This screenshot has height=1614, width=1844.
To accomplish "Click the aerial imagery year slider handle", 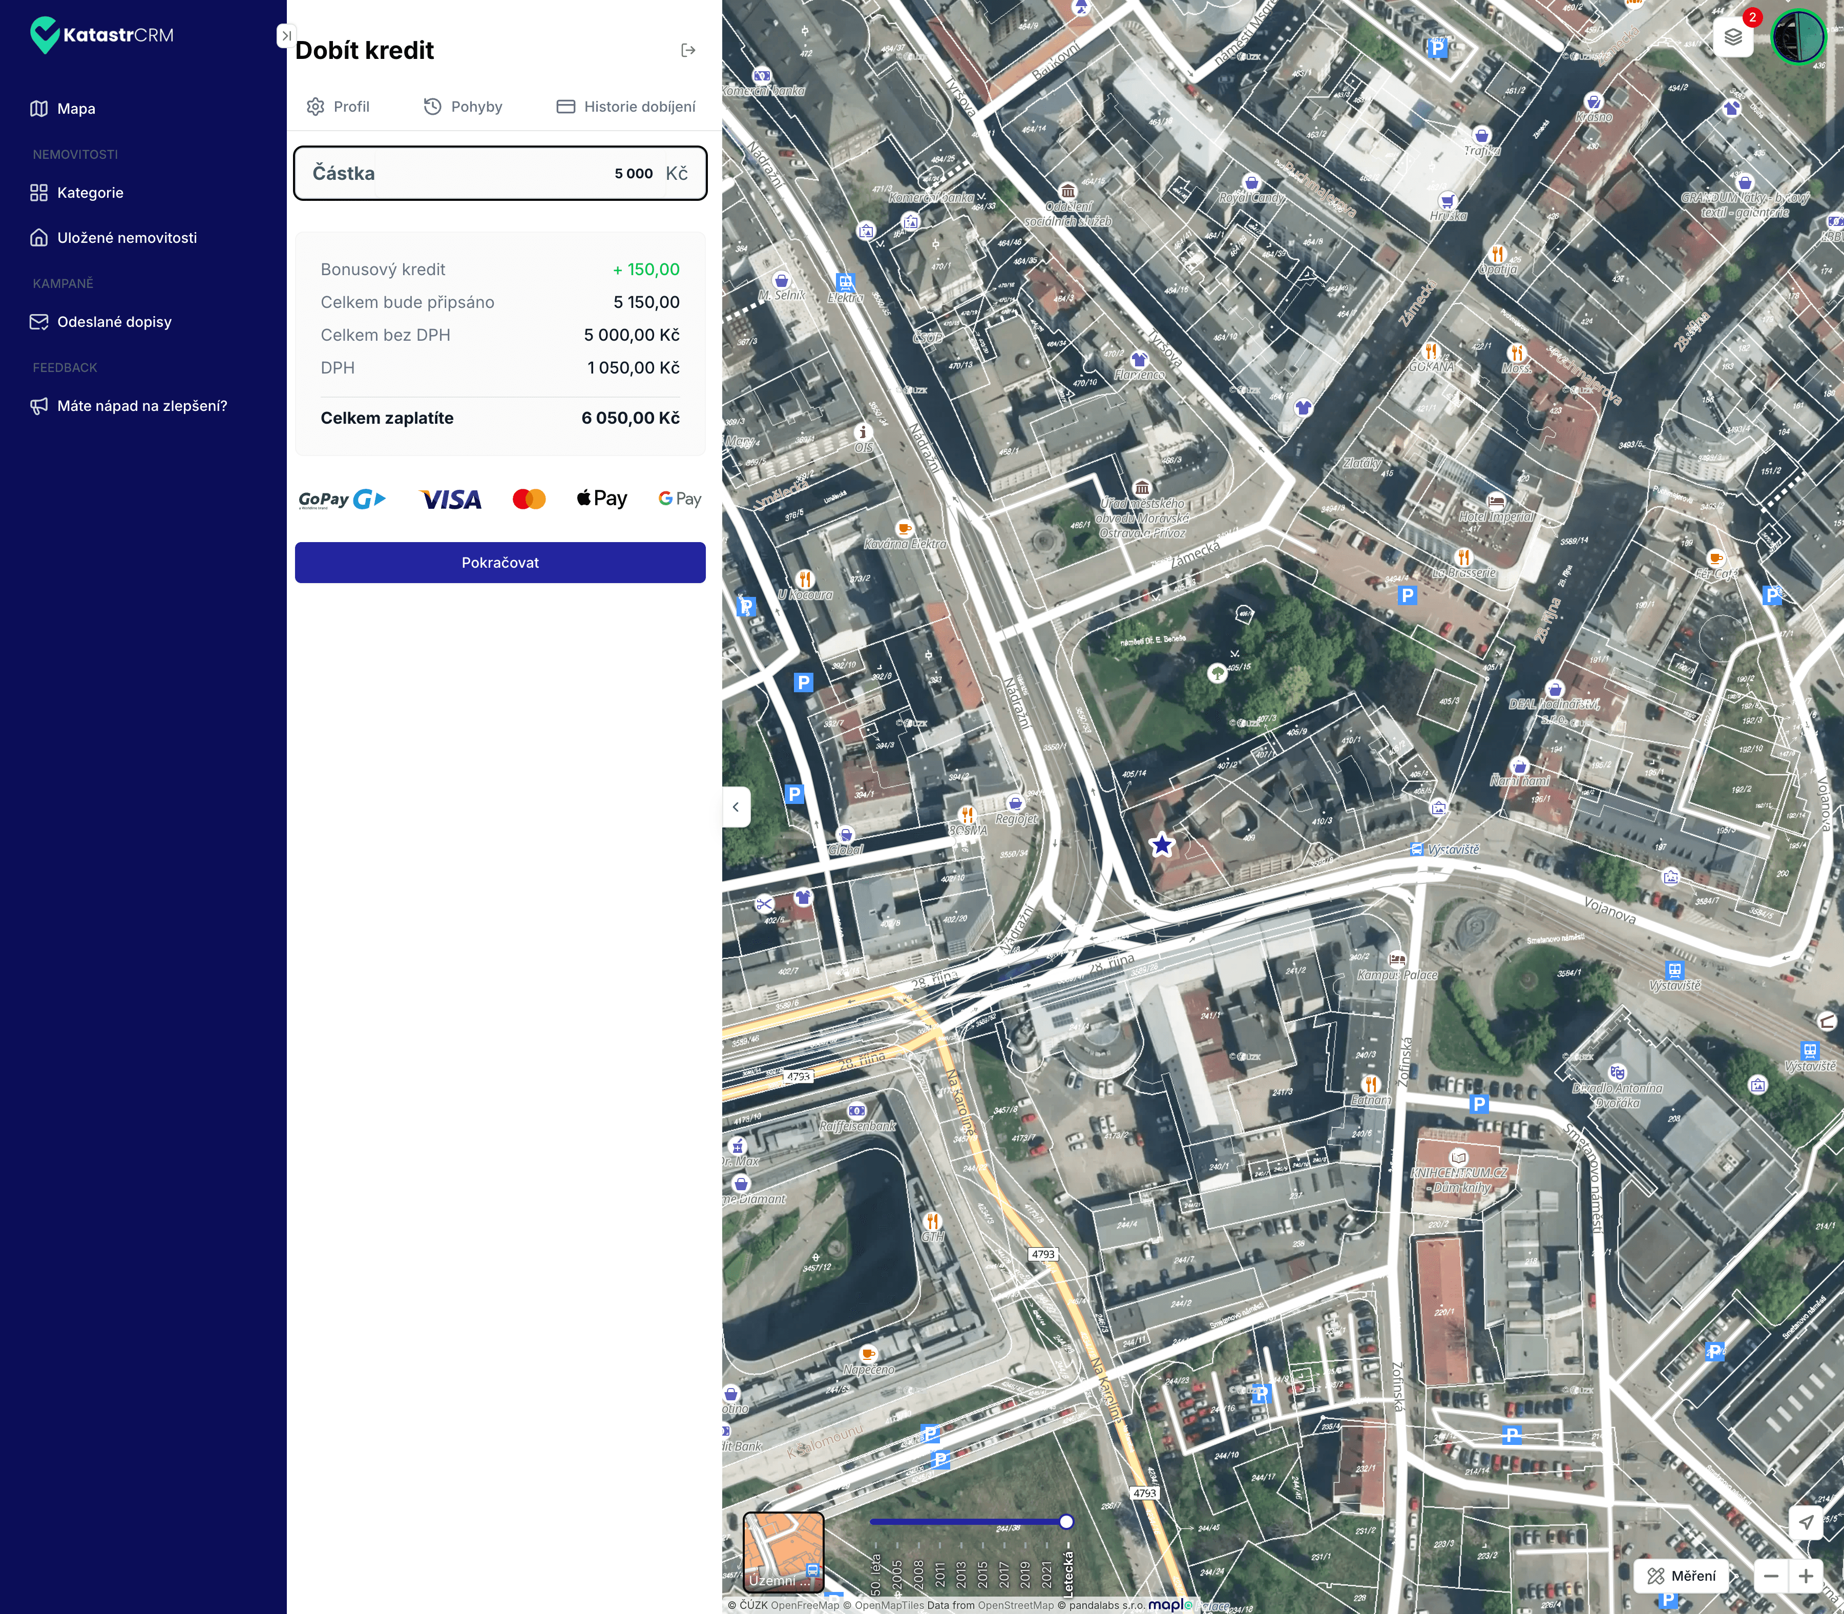I will (1066, 1521).
